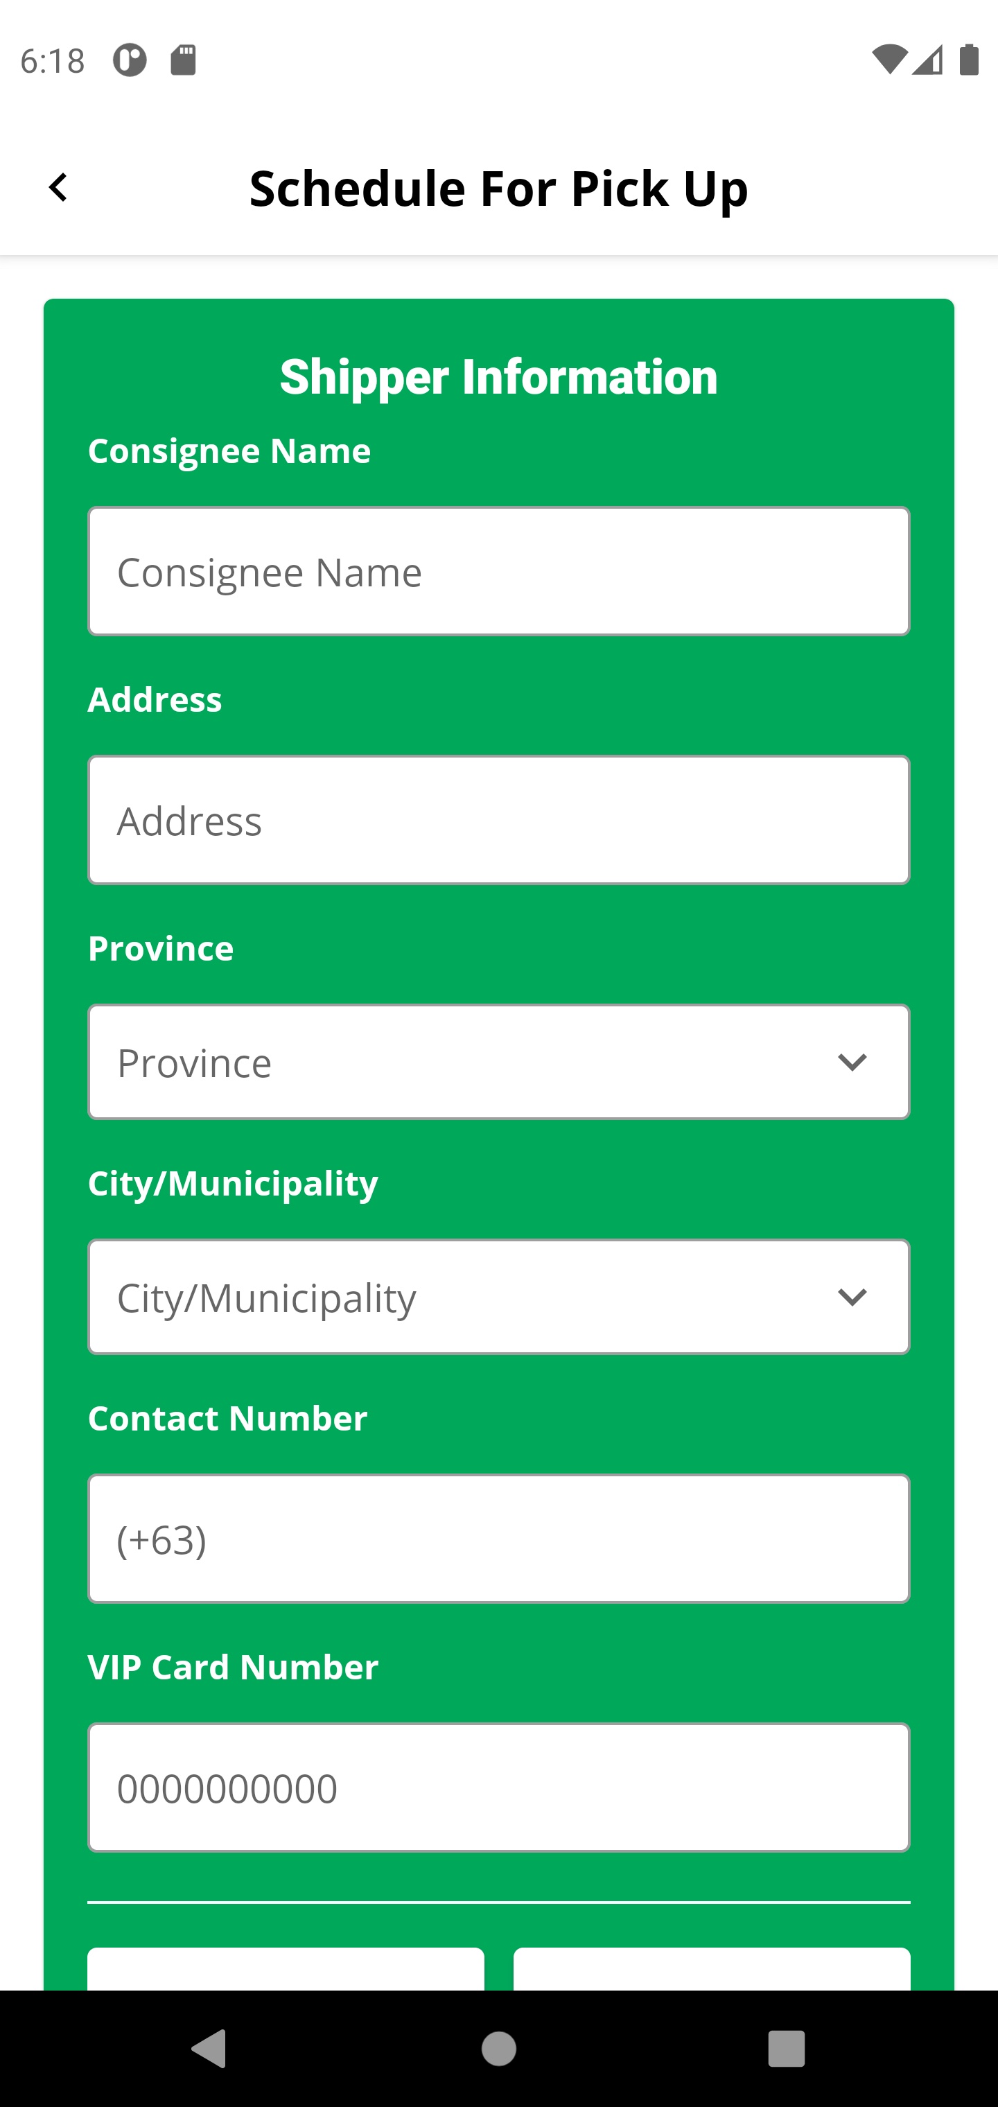
Task: Tap the Wi-Fi status icon
Action: click(x=889, y=60)
